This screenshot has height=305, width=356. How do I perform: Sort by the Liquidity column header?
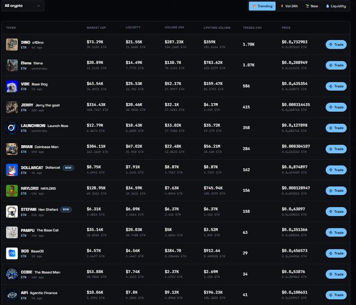(133, 27)
